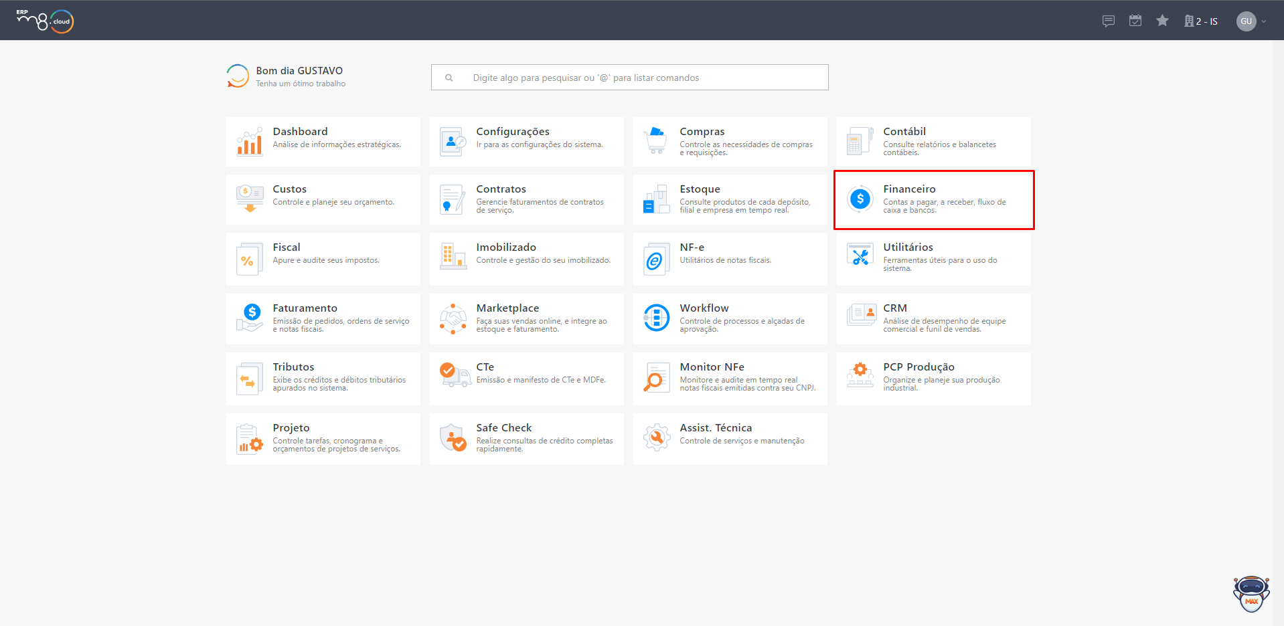Click the command search input field
Viewport: 1284px width, 626px height.
629,78
